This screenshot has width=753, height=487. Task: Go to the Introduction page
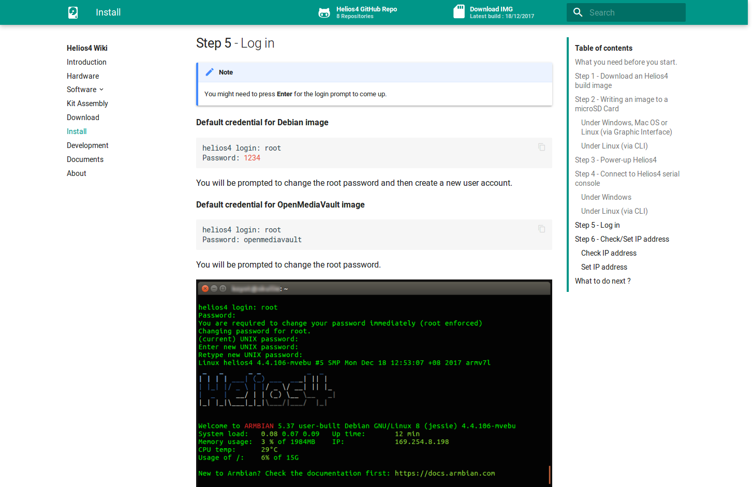(x=86, y=62)
